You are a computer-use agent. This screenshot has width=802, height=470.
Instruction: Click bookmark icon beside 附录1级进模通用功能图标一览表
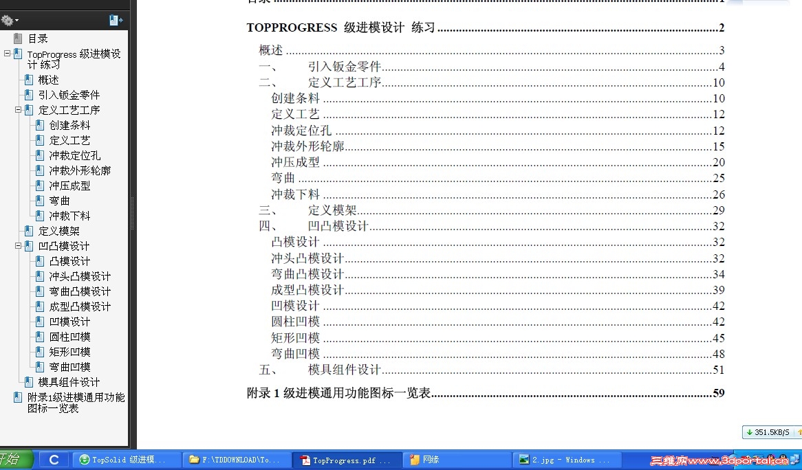tap(18, 397)
